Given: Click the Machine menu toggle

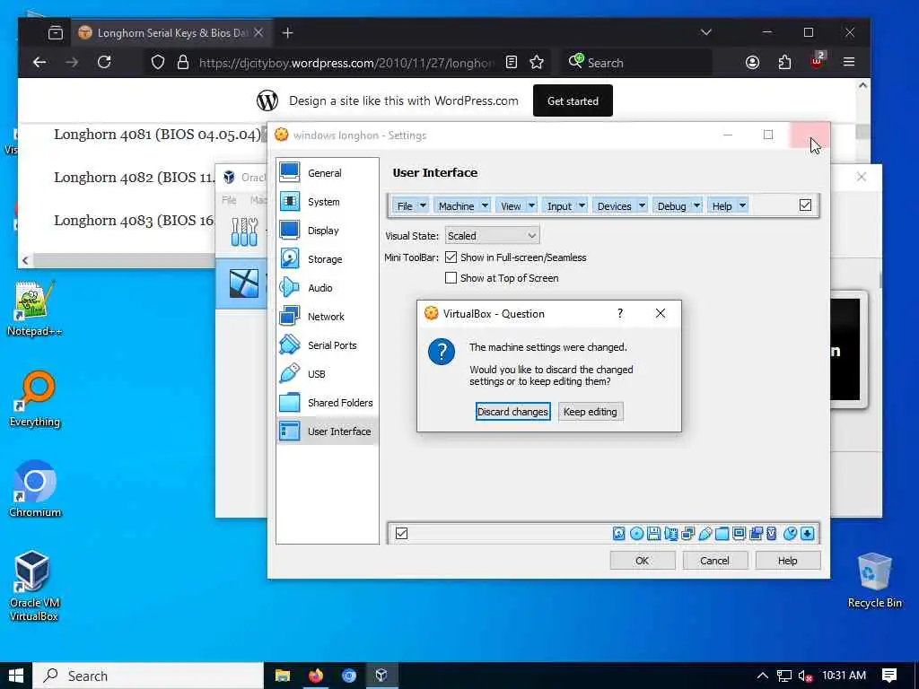Looking at the screenshot, I should coord(456,205).
